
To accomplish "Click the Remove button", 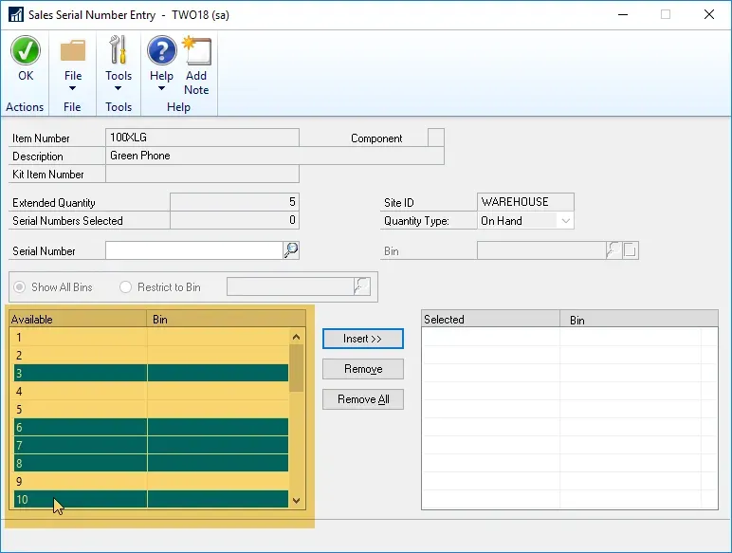I will [x=363, y=369].
